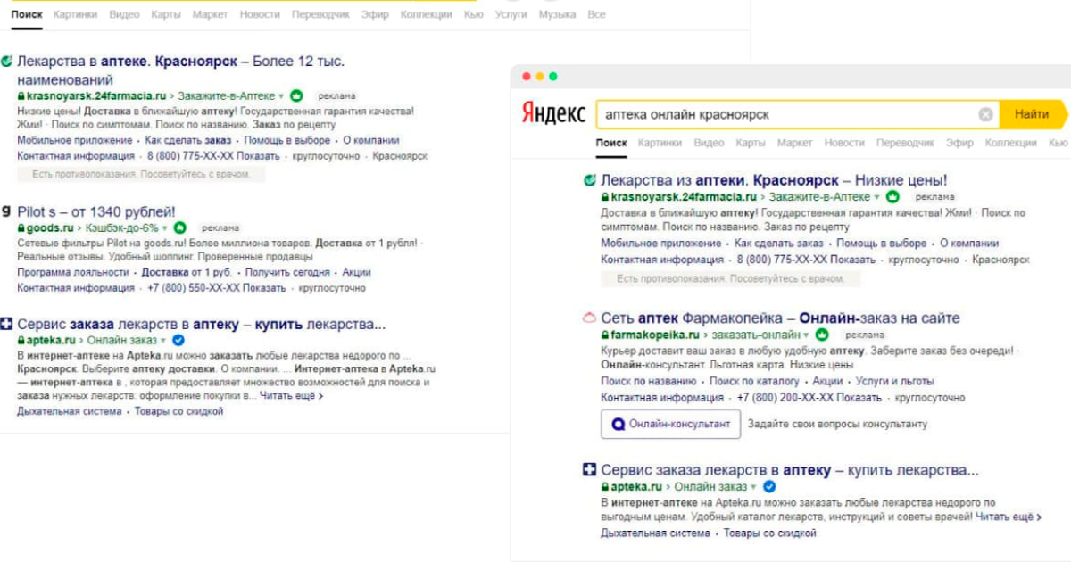The image size is (1071, 562).
Task: Expand arrow after Закажите-в-Аптеке in front window
Action: [x=876, y=197]
